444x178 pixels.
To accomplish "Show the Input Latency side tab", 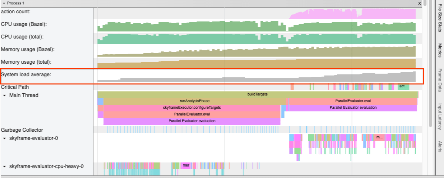I will pos(440,117).
